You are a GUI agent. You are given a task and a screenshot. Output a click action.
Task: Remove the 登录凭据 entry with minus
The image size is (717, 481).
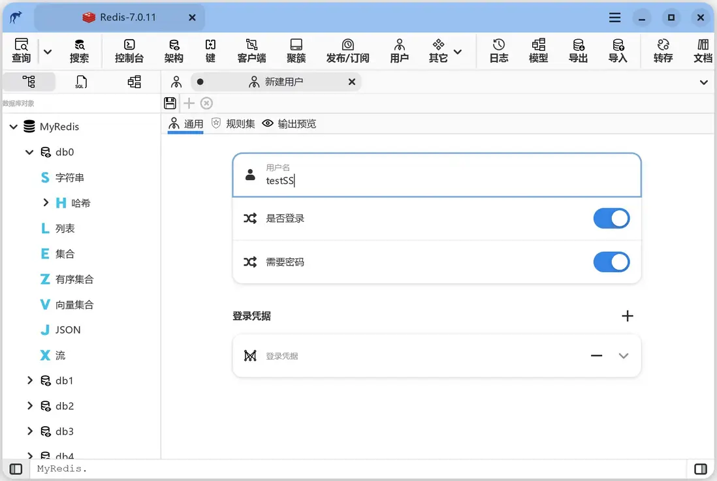596,356
